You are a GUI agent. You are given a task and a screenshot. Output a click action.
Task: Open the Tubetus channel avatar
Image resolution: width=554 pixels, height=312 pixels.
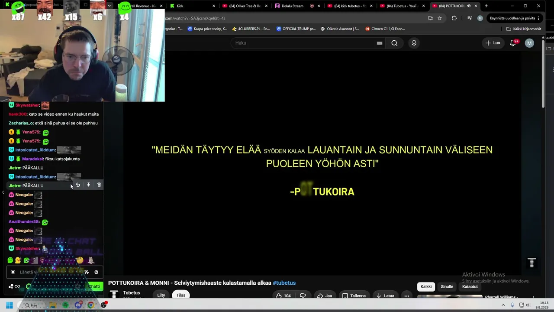114,295
